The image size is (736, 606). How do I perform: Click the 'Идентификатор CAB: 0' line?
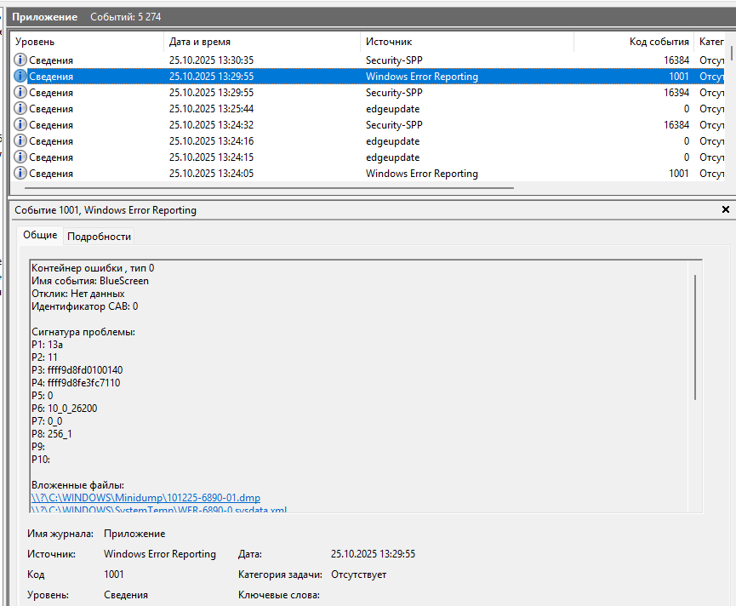pos(84,306)
